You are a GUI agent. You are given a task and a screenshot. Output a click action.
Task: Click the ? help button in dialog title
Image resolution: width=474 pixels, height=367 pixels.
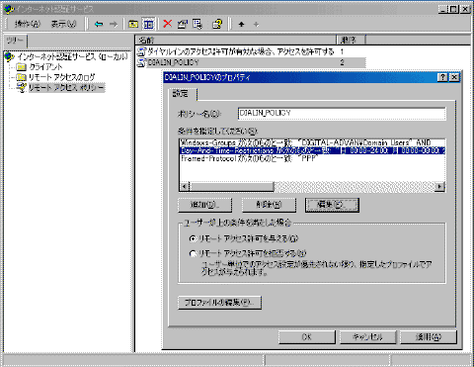(x=443, y=77)
